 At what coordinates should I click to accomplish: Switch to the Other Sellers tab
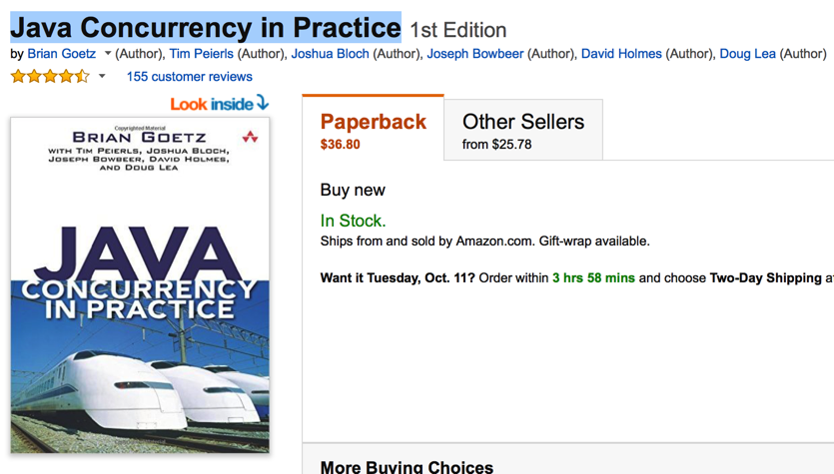click(x=522, y=130)
